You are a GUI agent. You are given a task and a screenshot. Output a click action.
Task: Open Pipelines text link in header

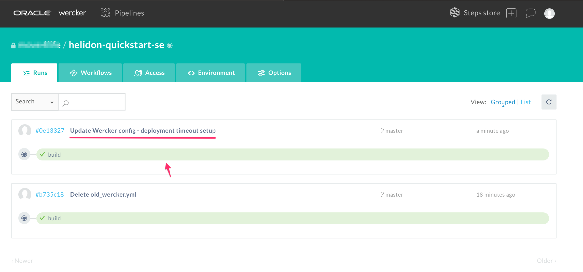pos(129,13)
